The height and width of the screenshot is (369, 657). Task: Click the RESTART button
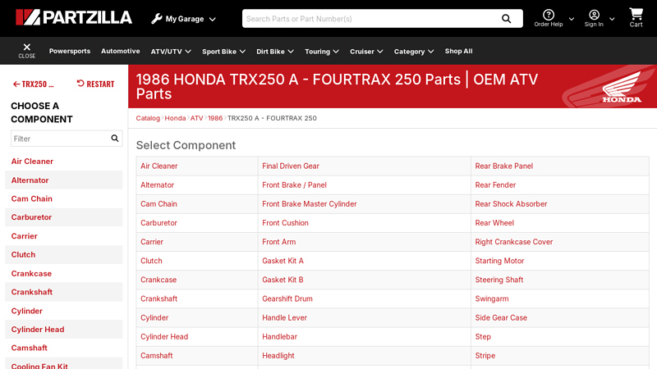point(95,84)
